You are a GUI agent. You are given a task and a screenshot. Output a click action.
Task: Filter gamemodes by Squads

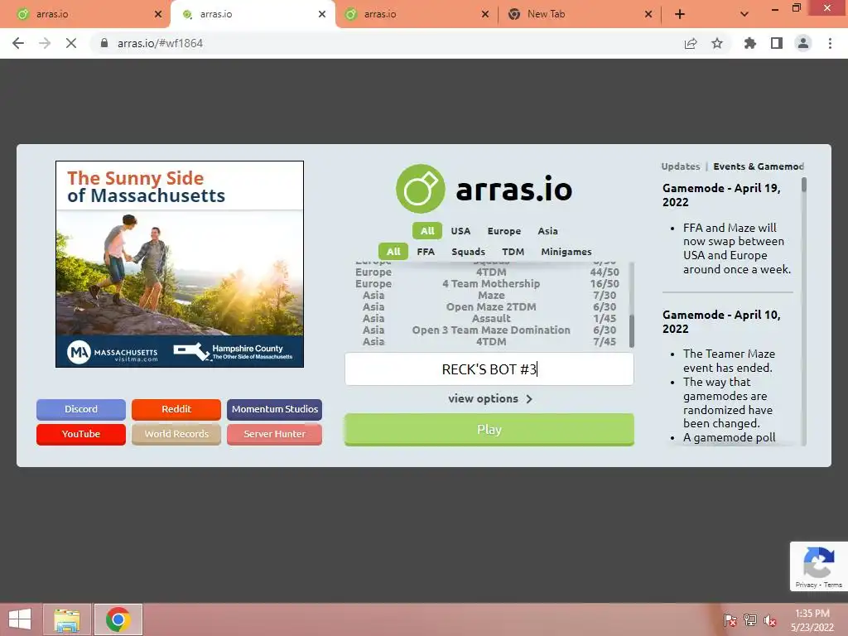click(x=469, y=252)
